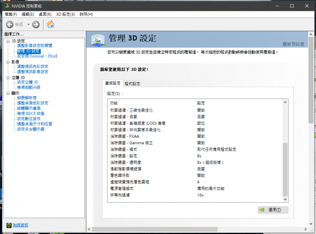Click the main pane scroll-right arrow
The width and height of the screenshot is (316, 234).
coord(305,229)
